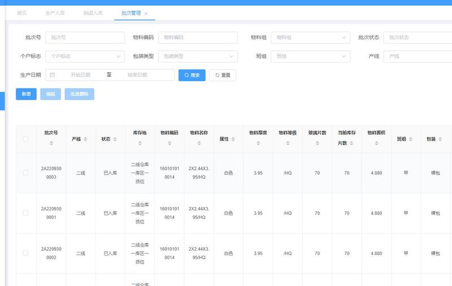Sort table by 包装 column

(x=440, y=139)
